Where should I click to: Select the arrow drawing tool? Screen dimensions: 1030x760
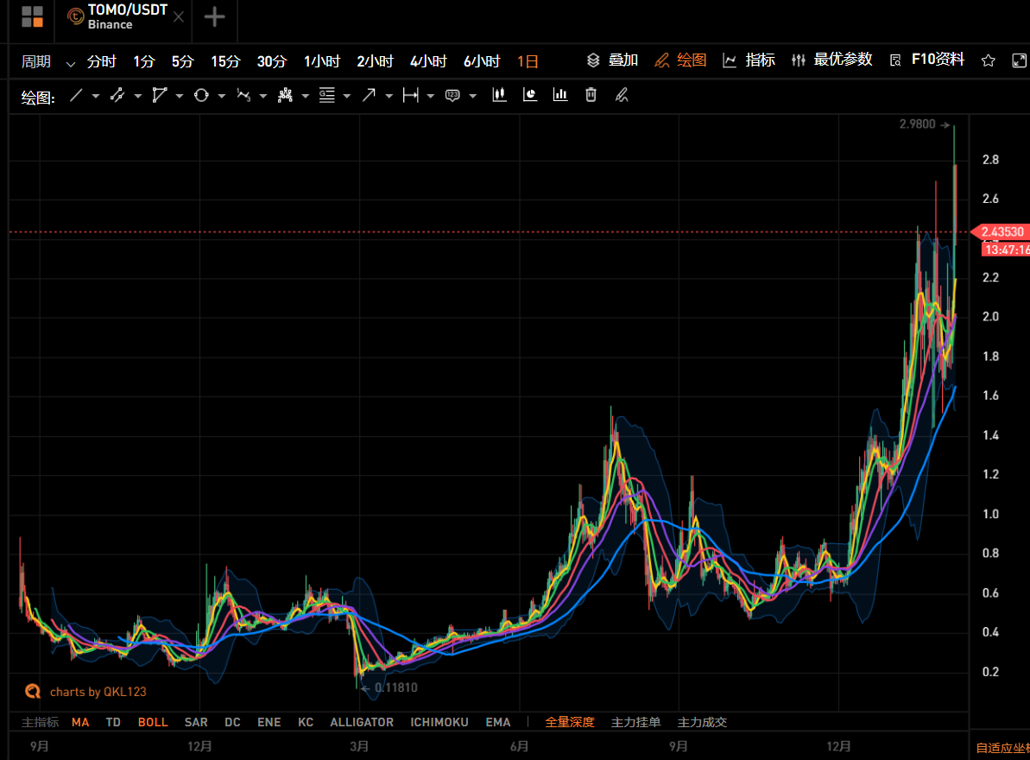[369, 96]
